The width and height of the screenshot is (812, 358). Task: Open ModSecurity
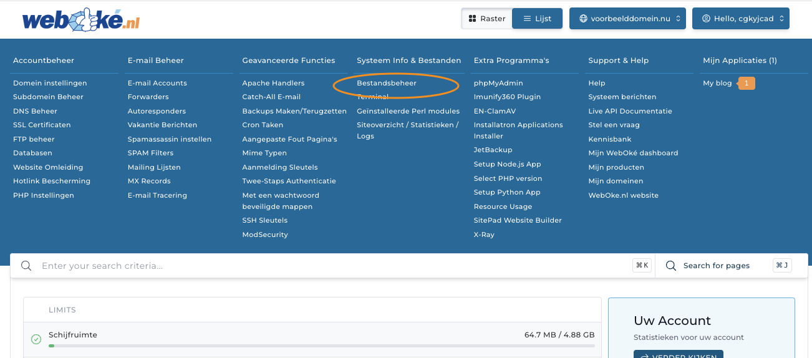(265, 235)
